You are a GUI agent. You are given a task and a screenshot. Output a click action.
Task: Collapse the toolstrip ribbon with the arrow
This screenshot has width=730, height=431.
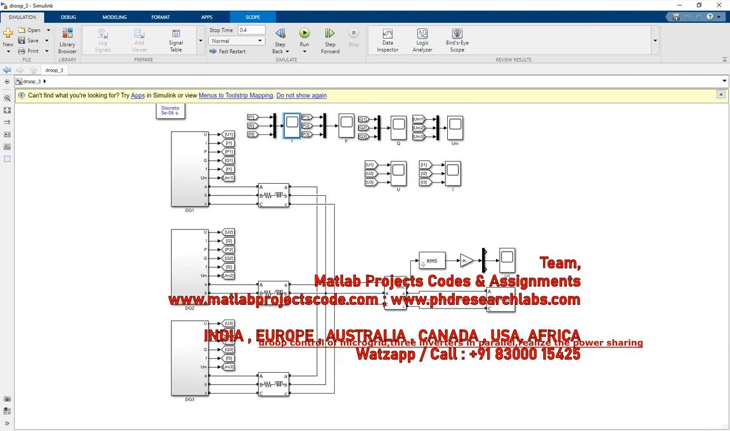click(x=724, y=60)
